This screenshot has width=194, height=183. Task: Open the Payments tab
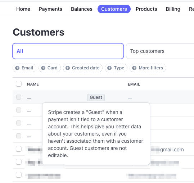tap(50, 9)
